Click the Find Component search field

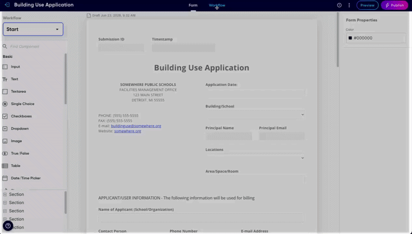pyautogui.click(x=34, y=46)
